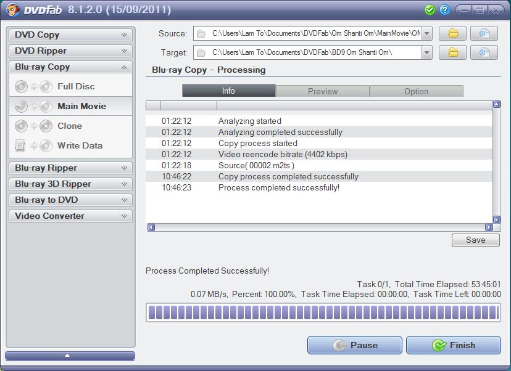Click the Save log button
Viewport: 511px width, 371px height.
[x=475, y=240]
